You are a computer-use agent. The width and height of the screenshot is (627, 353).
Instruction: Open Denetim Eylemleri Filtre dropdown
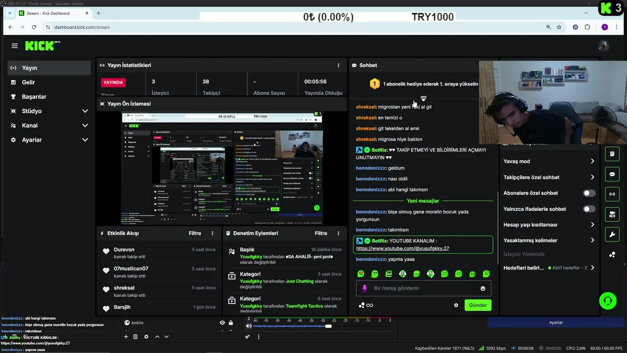coord(321,233)
